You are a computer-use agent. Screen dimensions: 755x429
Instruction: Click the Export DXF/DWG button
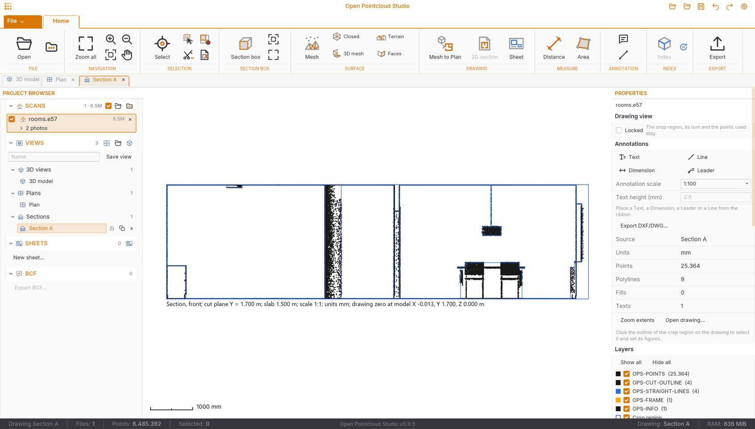point(644,226)
